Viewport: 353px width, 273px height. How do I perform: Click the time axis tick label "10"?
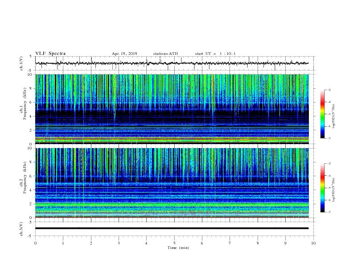313,243
